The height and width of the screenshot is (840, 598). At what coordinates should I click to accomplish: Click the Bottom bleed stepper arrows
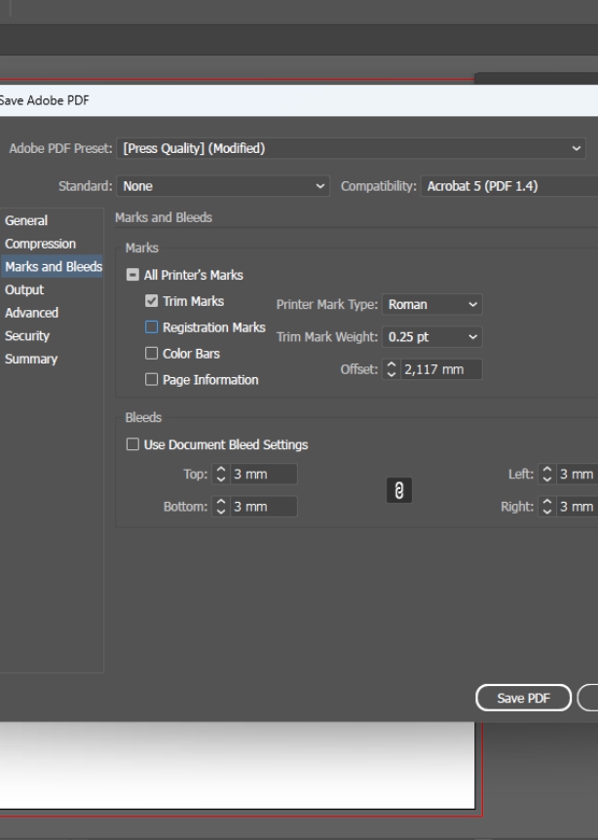[x=220, y=507]
